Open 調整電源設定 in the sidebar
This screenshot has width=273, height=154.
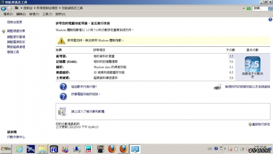coord(16,42)
